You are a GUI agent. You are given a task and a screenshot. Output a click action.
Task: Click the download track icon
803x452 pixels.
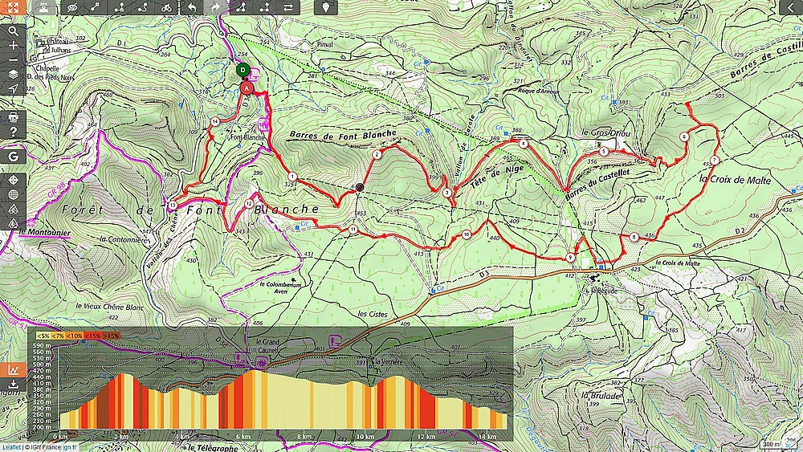pos(13,384)
